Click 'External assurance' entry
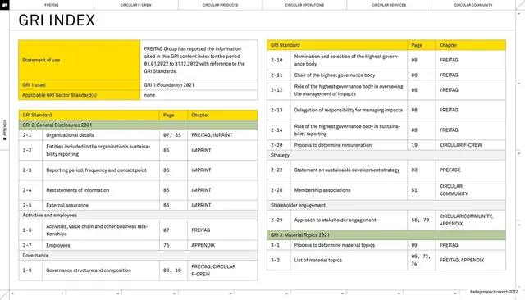The width and height of the screenshot is (525, 300). (x=67, y=205)
